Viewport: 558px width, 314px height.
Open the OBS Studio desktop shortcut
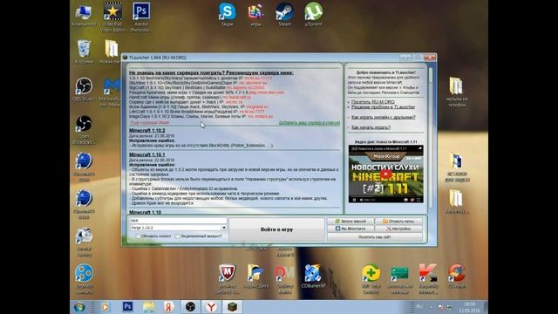pos(84,89)
